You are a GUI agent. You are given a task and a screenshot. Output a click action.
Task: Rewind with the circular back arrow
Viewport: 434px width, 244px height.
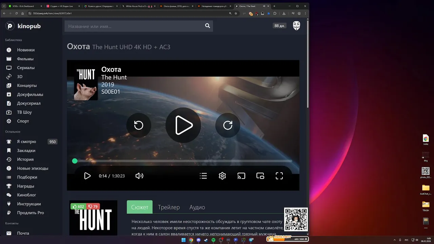coord(139,125)
